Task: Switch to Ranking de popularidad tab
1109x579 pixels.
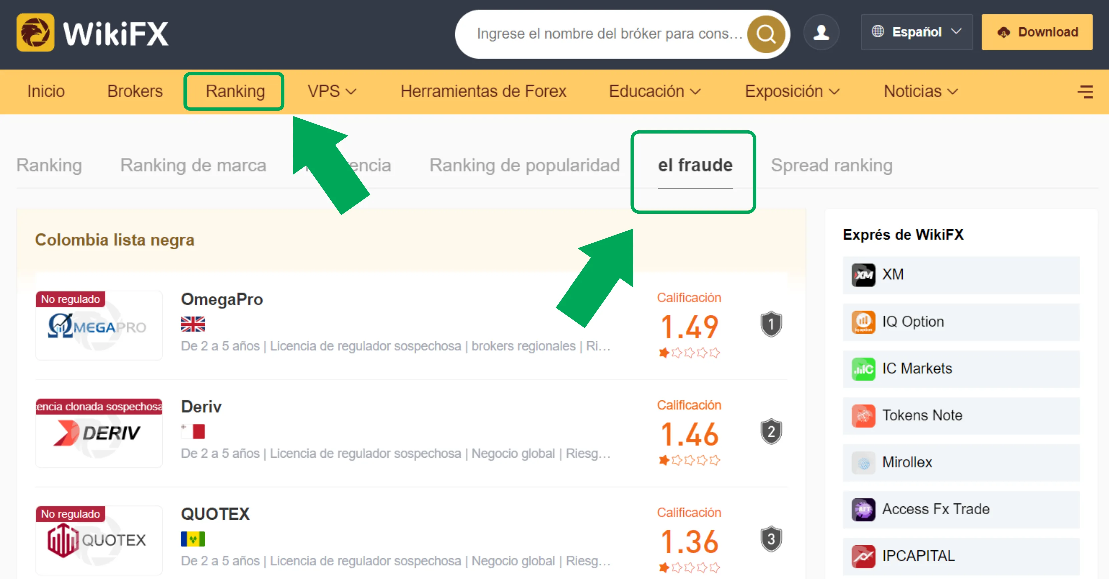Action: click(524, 165)
